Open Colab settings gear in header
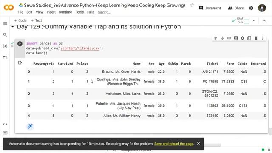272x153 pixels. (251, 8)
